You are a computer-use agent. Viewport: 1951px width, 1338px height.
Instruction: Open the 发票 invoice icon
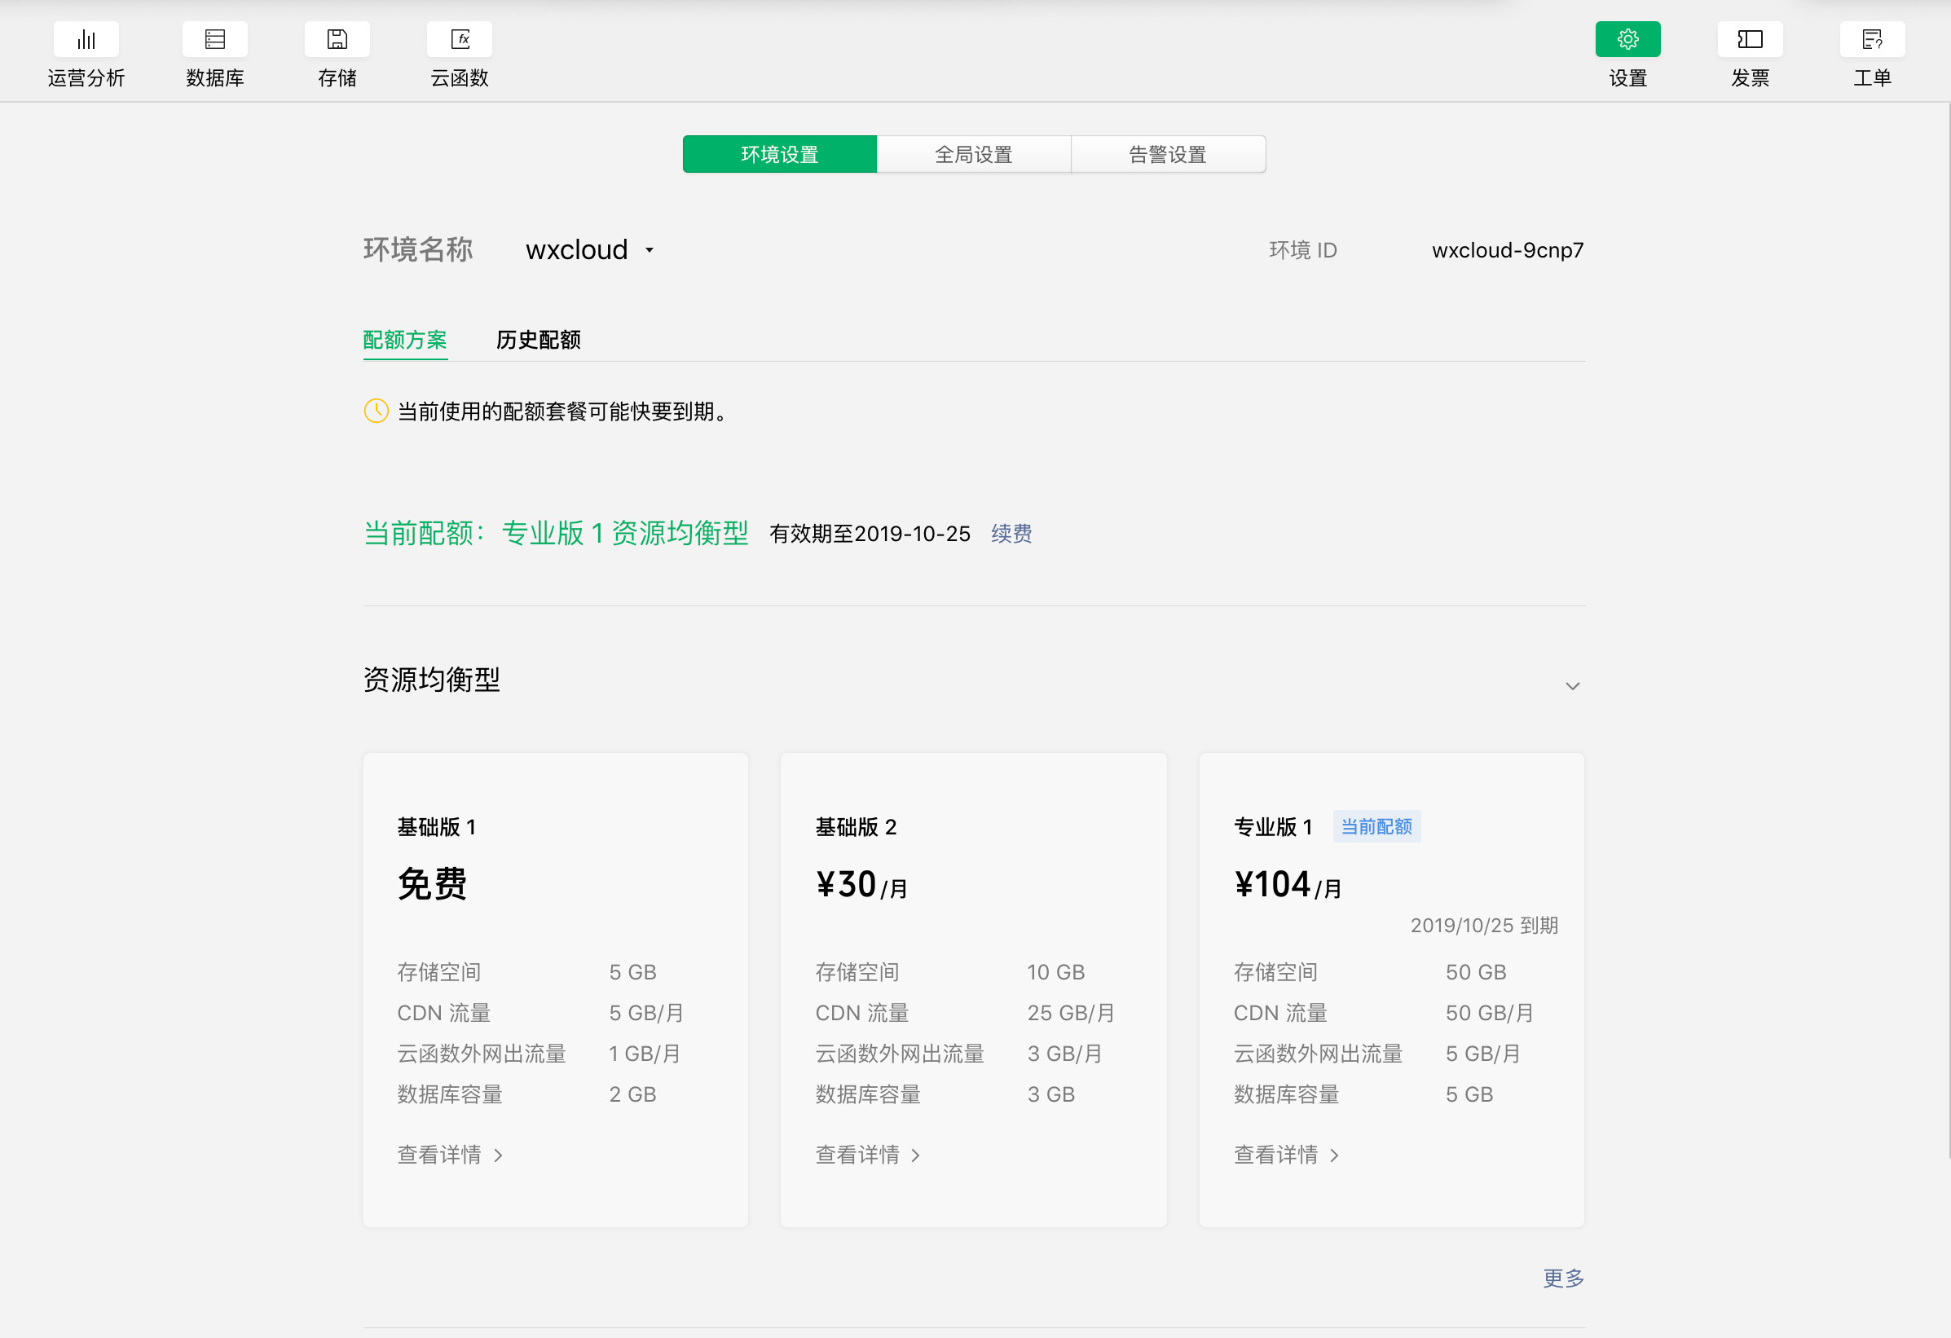click(x=1750, y=39)
